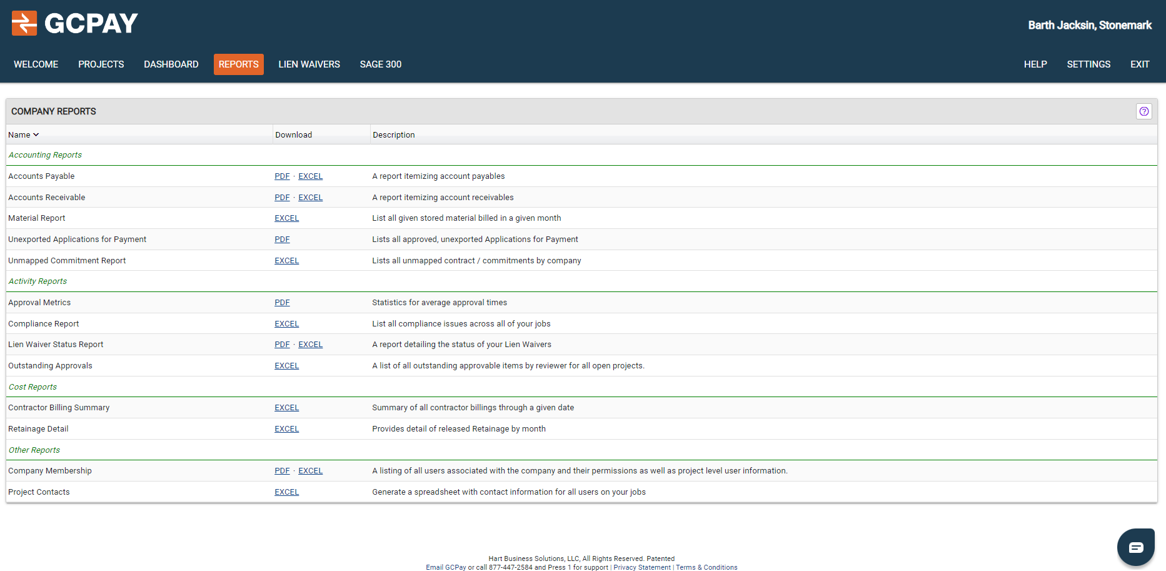Viewport: 1166px width, 571px height.
Task: Click the Exit menu item
Action: pos(1139,64)
